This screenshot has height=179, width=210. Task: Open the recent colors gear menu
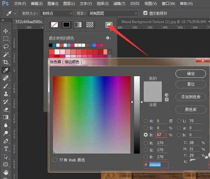(108, 38)
